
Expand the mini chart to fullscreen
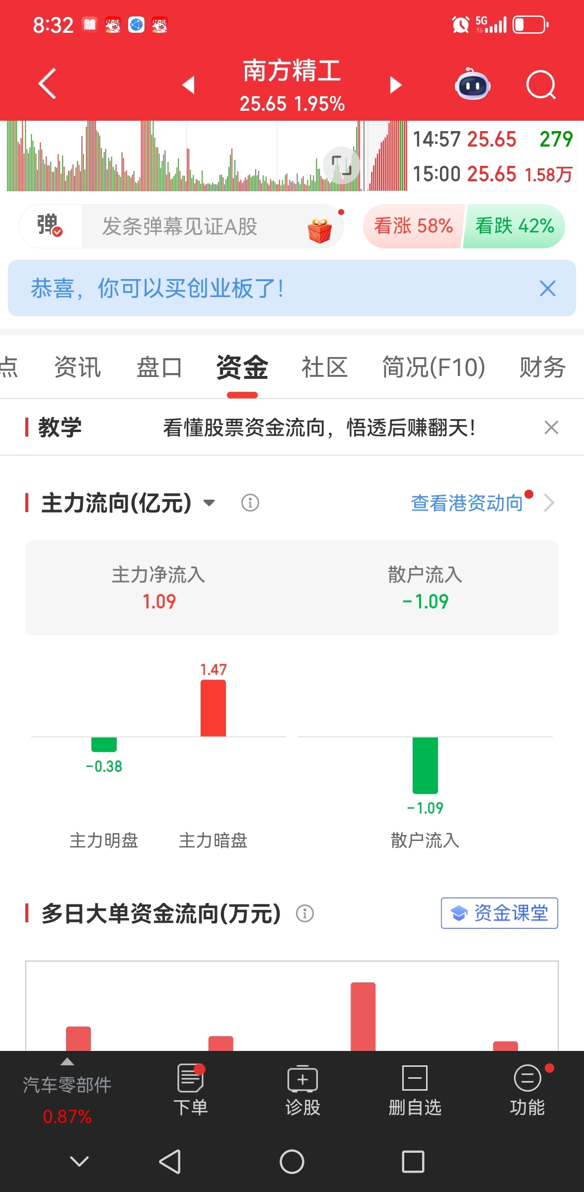point(341,165)
